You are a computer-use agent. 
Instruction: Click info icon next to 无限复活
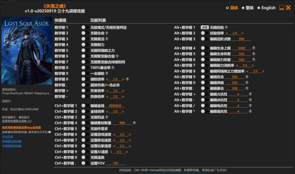[x=107, y=39]
